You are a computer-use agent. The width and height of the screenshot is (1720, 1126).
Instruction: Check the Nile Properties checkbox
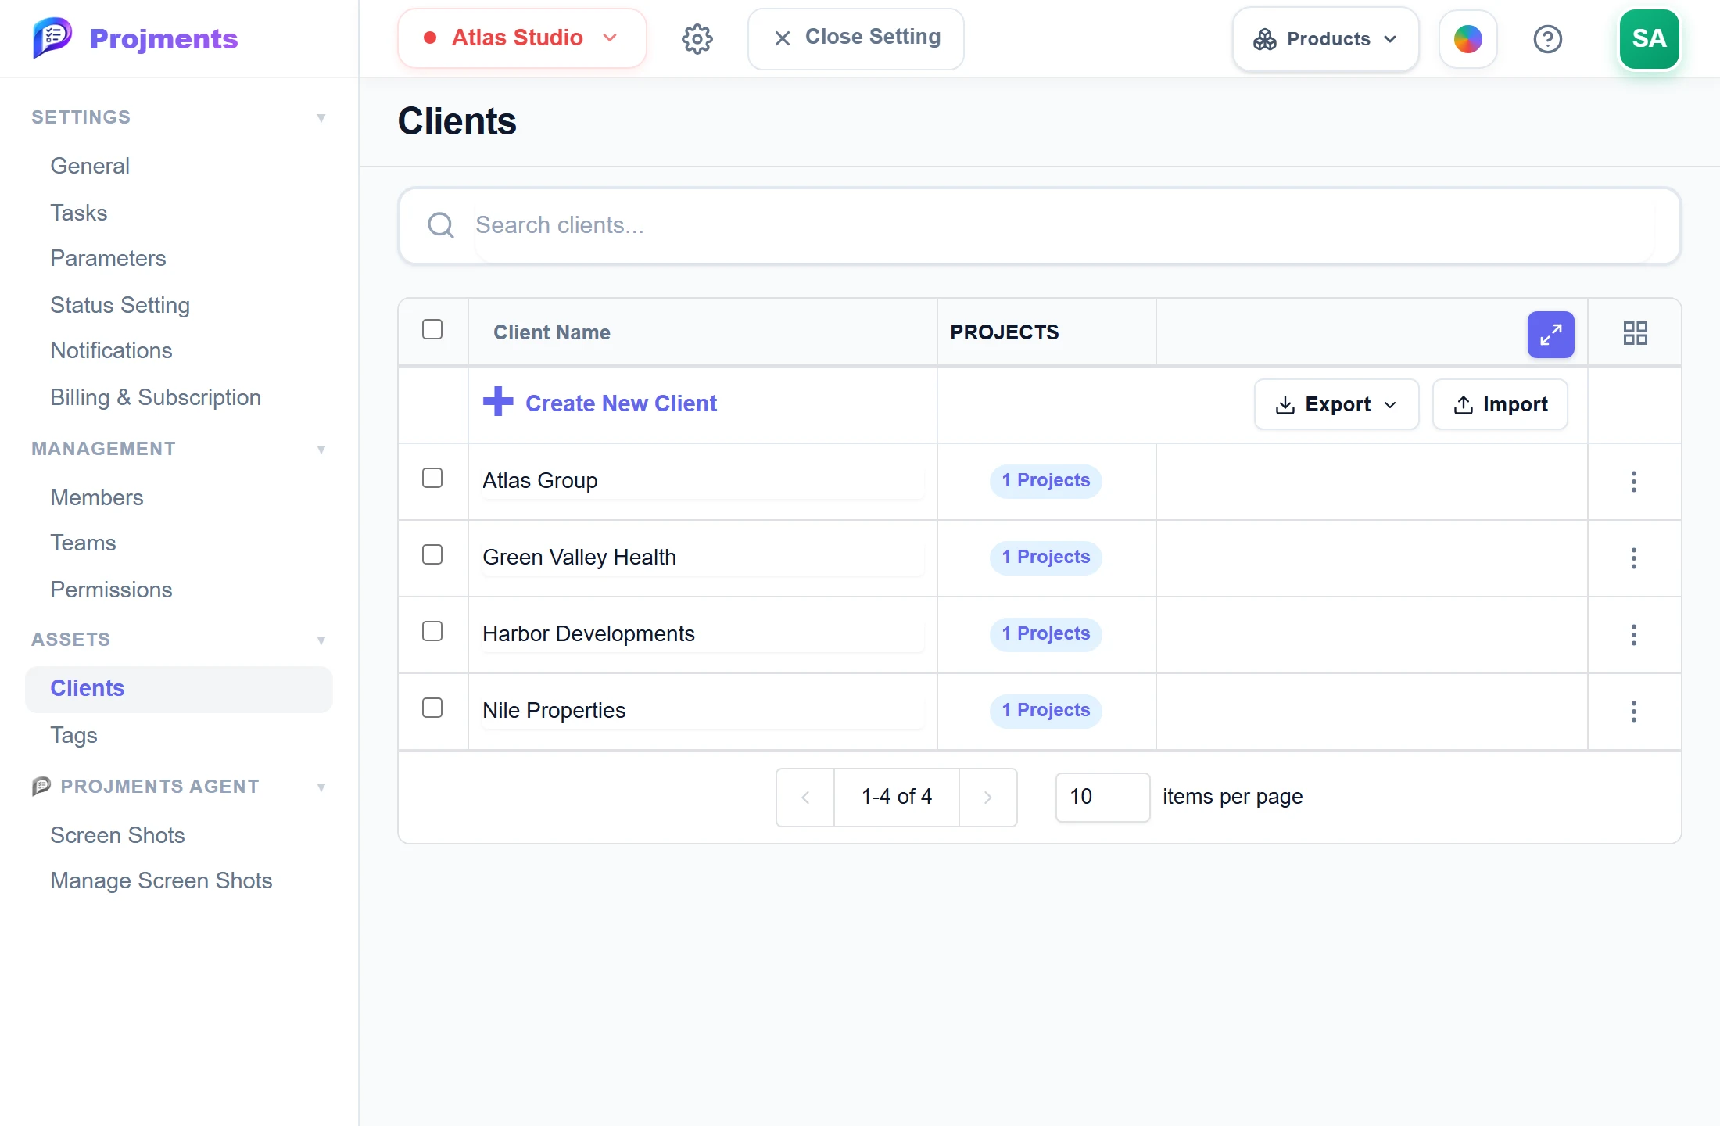(432, 708)
